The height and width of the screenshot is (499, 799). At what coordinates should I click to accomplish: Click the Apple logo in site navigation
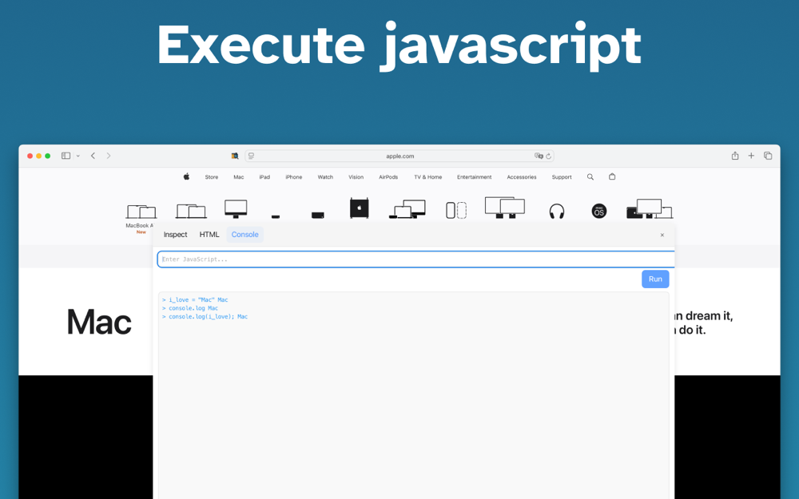(186, 176)
